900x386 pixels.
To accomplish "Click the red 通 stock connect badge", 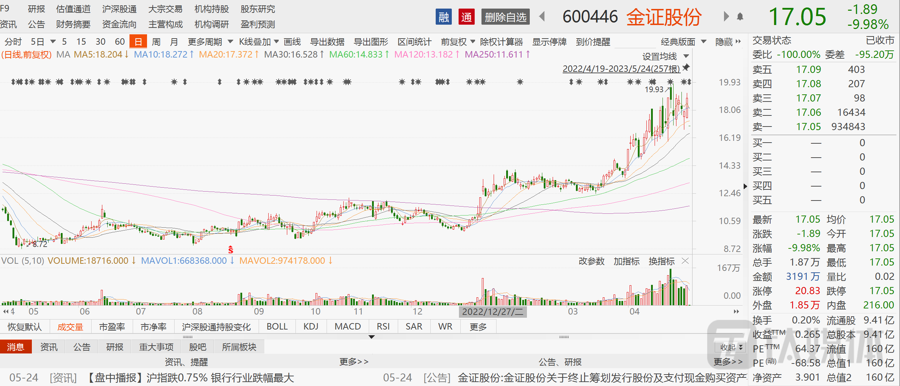I will click(466, 17).
